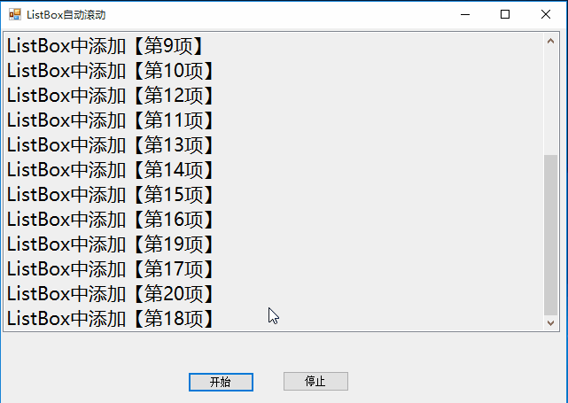This screenshot has width=568, height=403.
Task: Click the application icon in title bar
Action: pos(15,14)
